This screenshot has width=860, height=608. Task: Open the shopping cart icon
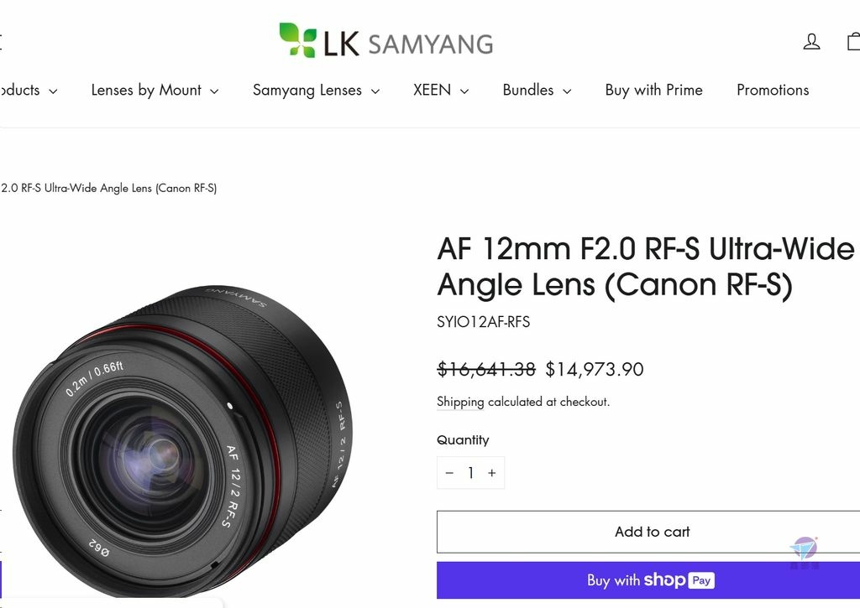click(x=853, y=42)
